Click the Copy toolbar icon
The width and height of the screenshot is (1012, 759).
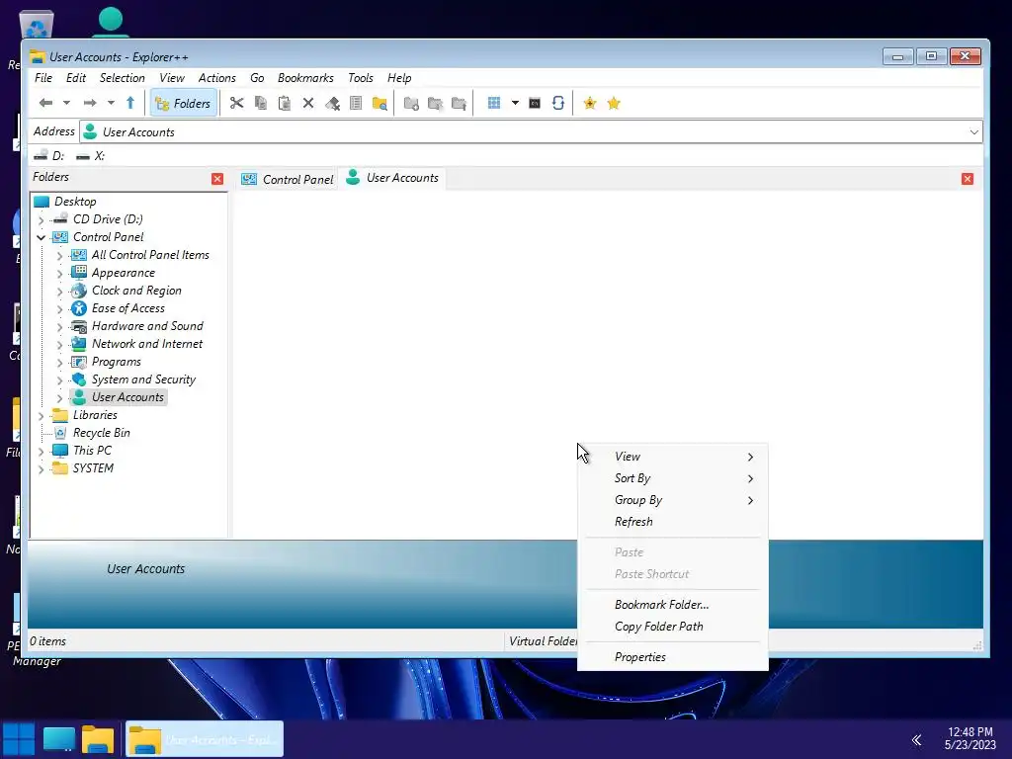(x=261, y=103)
